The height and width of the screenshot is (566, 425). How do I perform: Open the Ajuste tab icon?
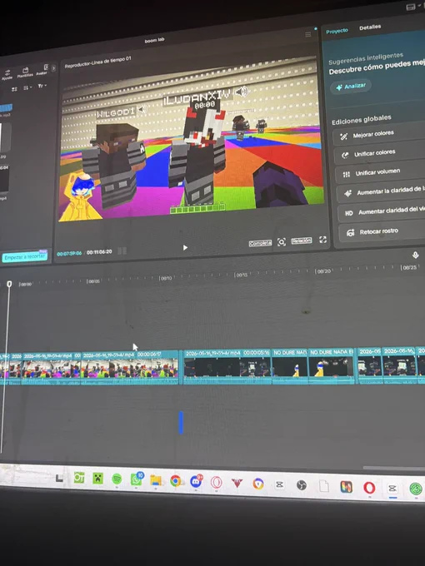(x=7, y=75)
